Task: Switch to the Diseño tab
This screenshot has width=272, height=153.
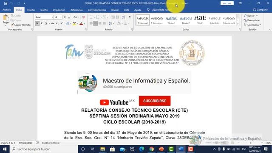Action: click(44, 10)
